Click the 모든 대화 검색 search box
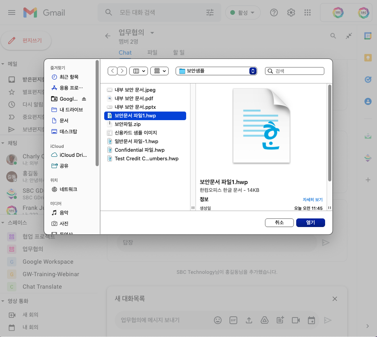Screen dimensions: 377x337 [159, 12]
